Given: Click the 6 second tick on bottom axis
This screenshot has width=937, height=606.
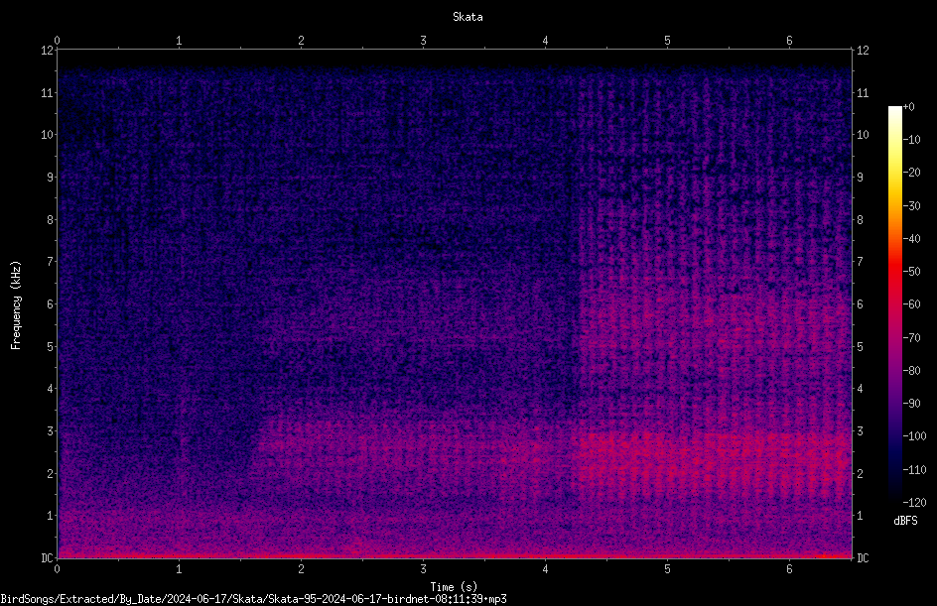Looking at the screenshot, I should point(789,569).
